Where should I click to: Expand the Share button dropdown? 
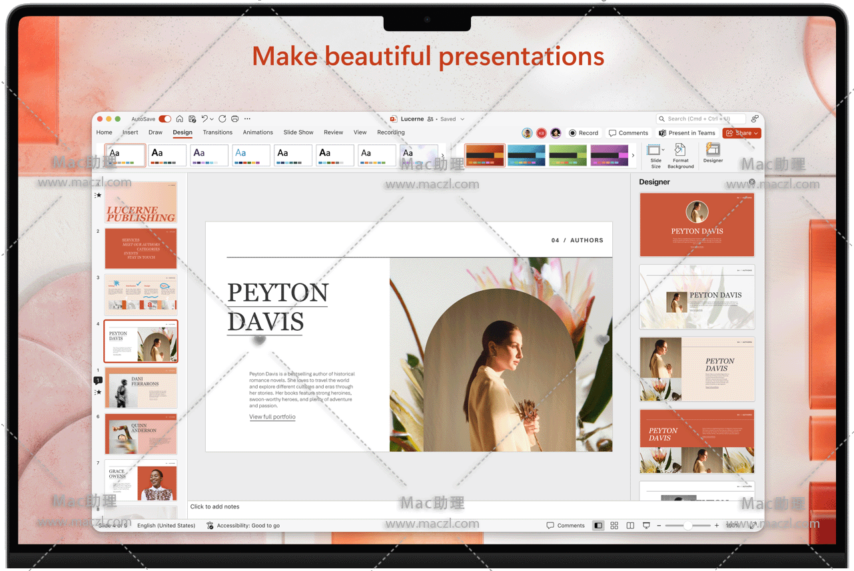(x=756, y=133)
